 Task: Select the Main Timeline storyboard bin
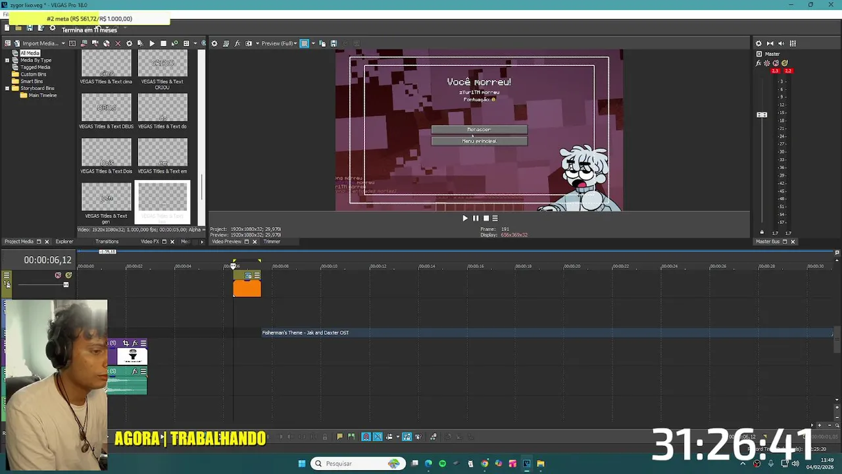43,95
